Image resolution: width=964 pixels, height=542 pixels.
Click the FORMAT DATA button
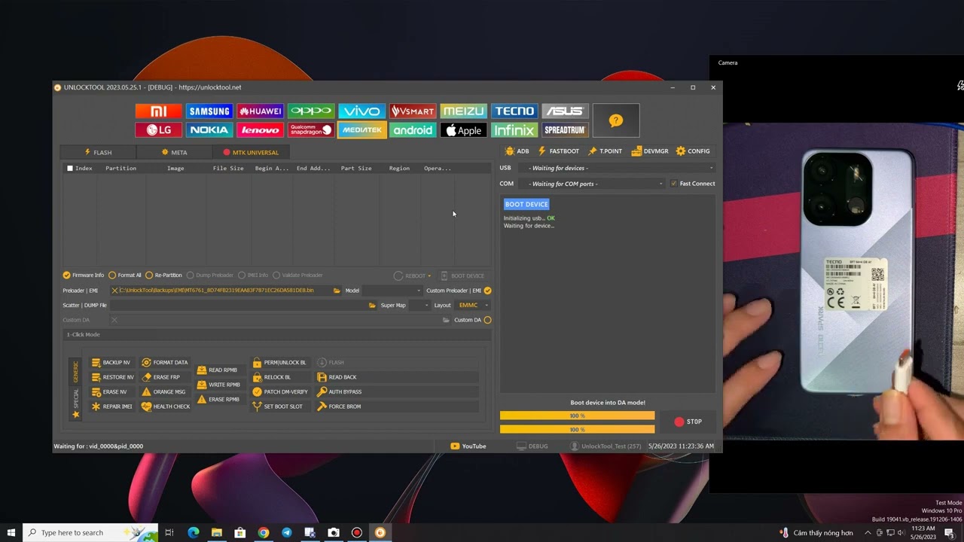click(165, 363)
